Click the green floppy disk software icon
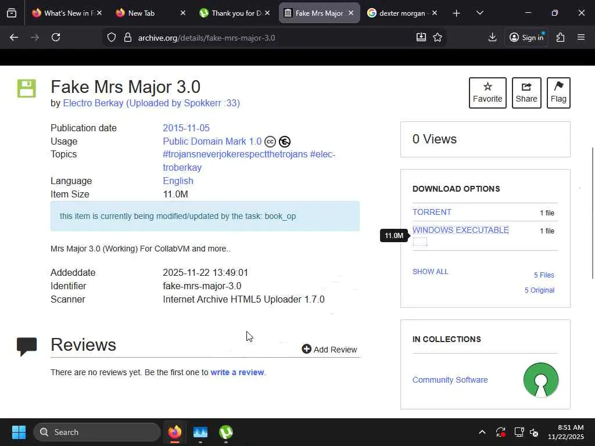This screenshot has width=595, height=446. (x=27, y=89)
